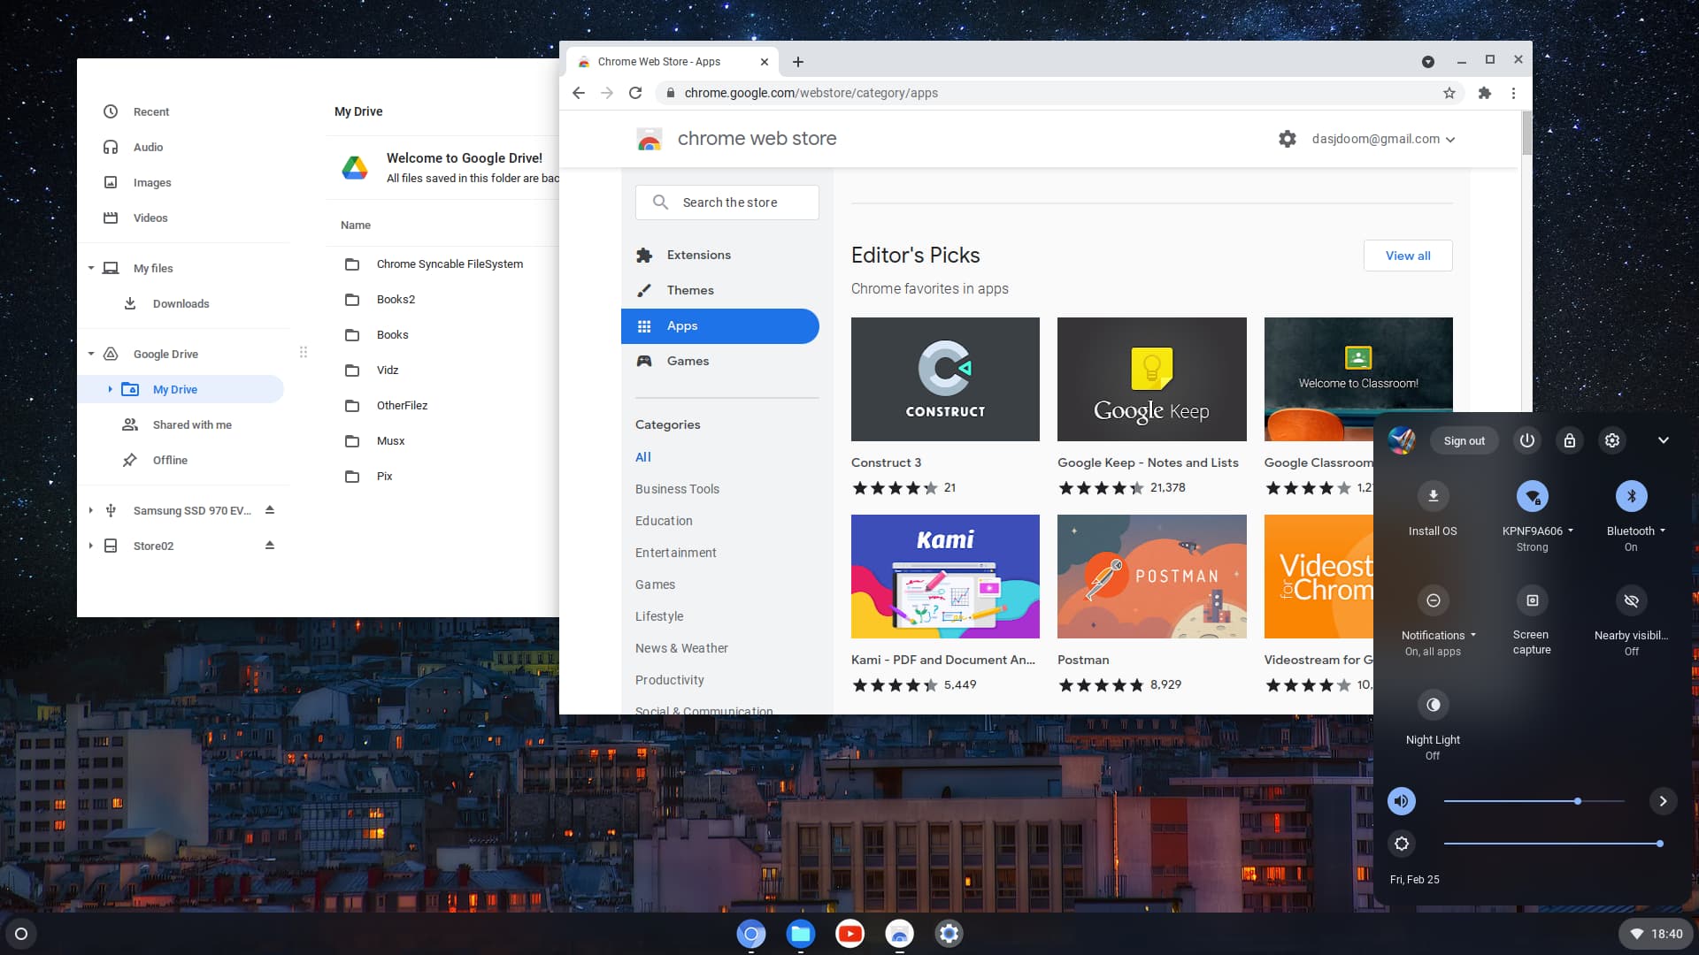The image size is (1699, 955).
Task: Expand the Store02 tree
Action: coord(91,546)
